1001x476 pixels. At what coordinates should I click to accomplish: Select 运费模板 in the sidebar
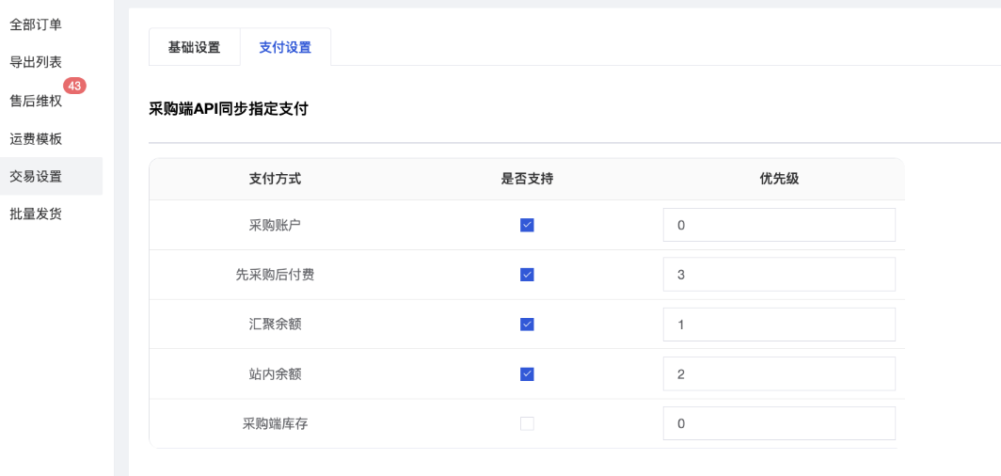tap(36, 138)
